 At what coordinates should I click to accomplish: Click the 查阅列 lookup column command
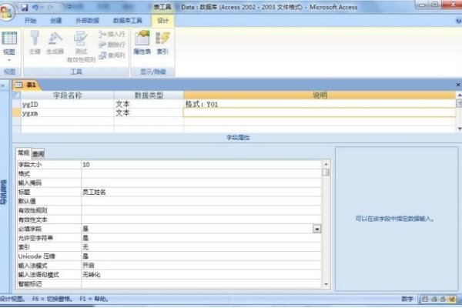coord(112,55)
